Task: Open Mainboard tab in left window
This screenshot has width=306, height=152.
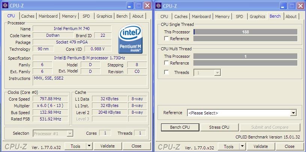Action: coord(48,16)
